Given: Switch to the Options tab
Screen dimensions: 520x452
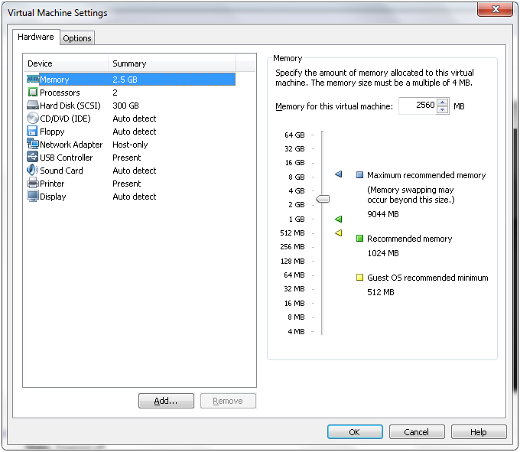Looking at the screenshot, I should point(77,38).
